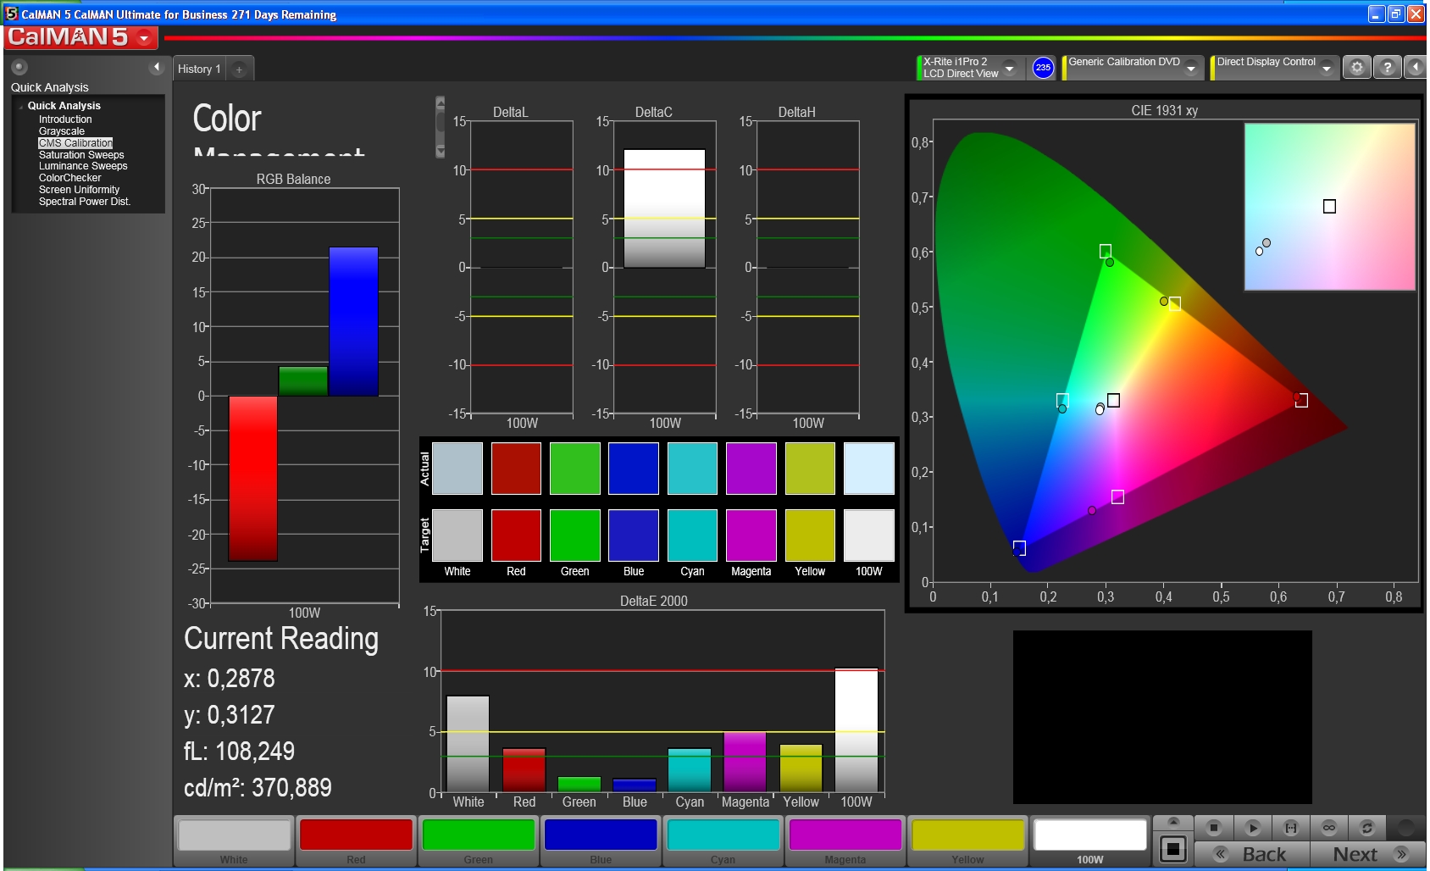Collapse the right-side panel arrow
The width and height of the screenshot is (1430, 871).
(x=1416, y=68)
